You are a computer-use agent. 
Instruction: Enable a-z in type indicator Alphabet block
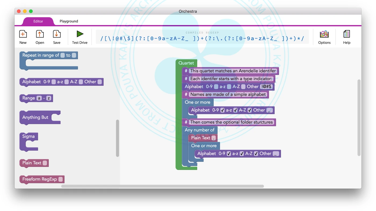coord(229,87)
